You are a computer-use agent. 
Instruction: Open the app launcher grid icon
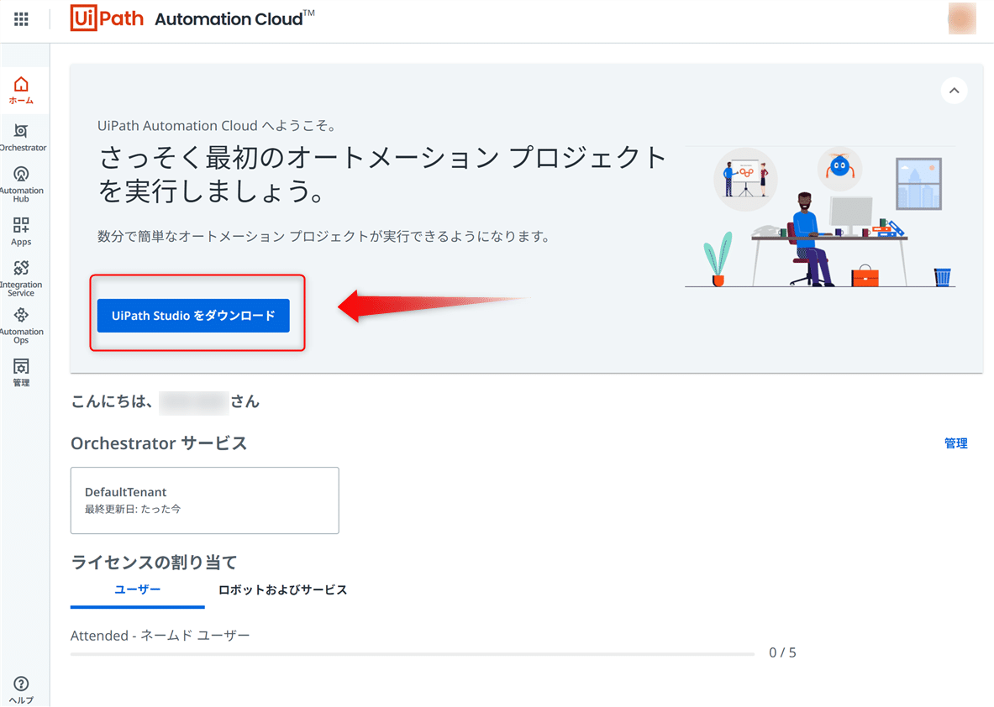coord(21,19)
